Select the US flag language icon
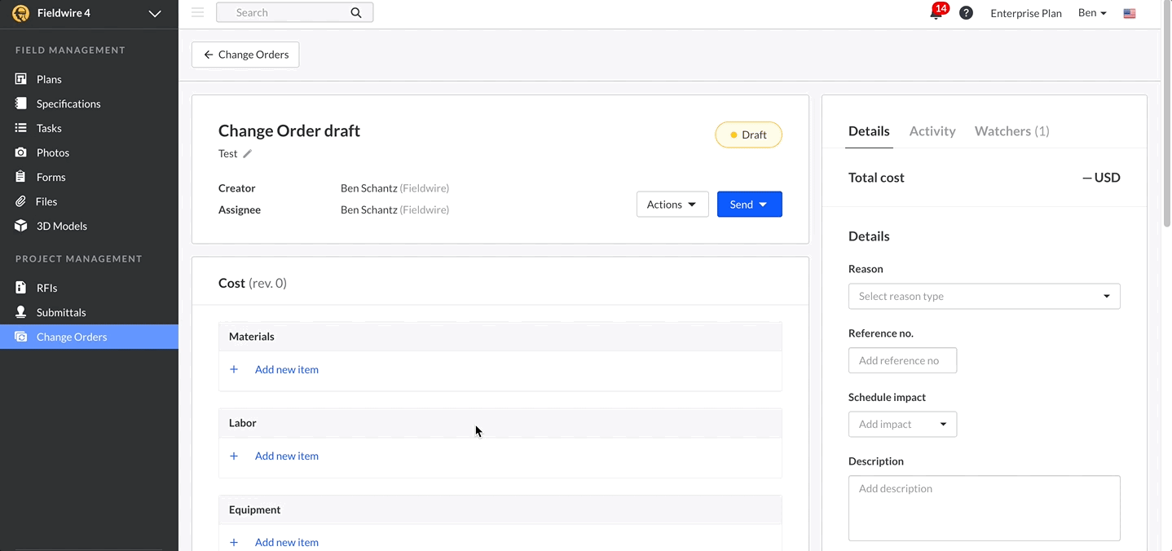The height and width of the screenshot is (551, 1172). 1130,13
